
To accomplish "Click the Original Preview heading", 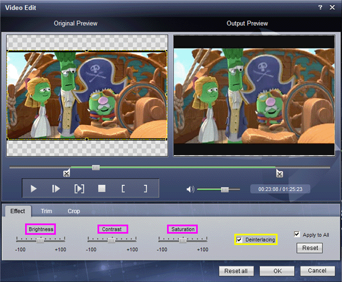I will [x=75, y=23].
